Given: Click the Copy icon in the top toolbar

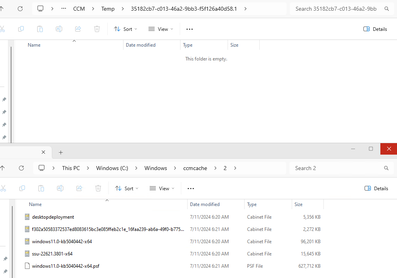Looking at the screenshot, I should (21, 29).
